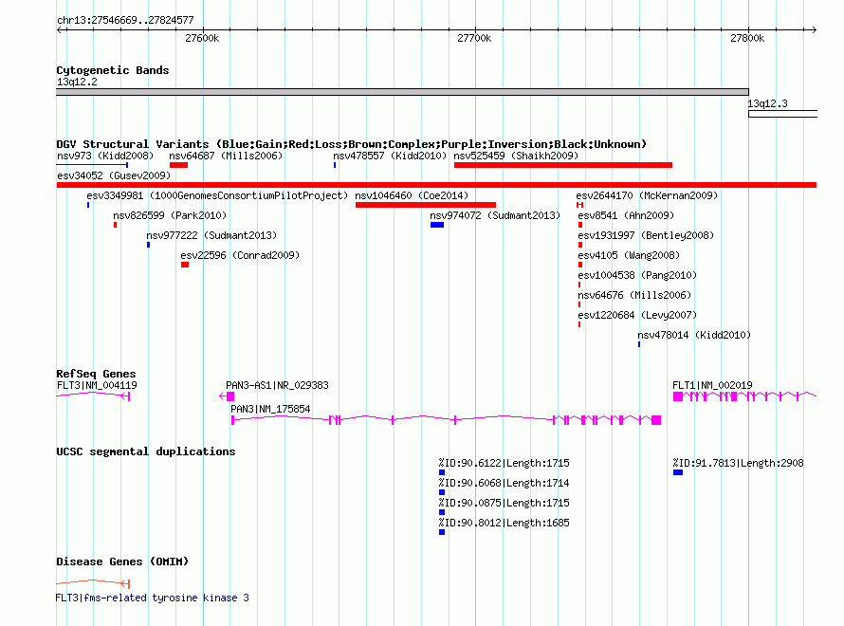Click the 27700k ruler label
844x626 pixels.
[474, 38]
